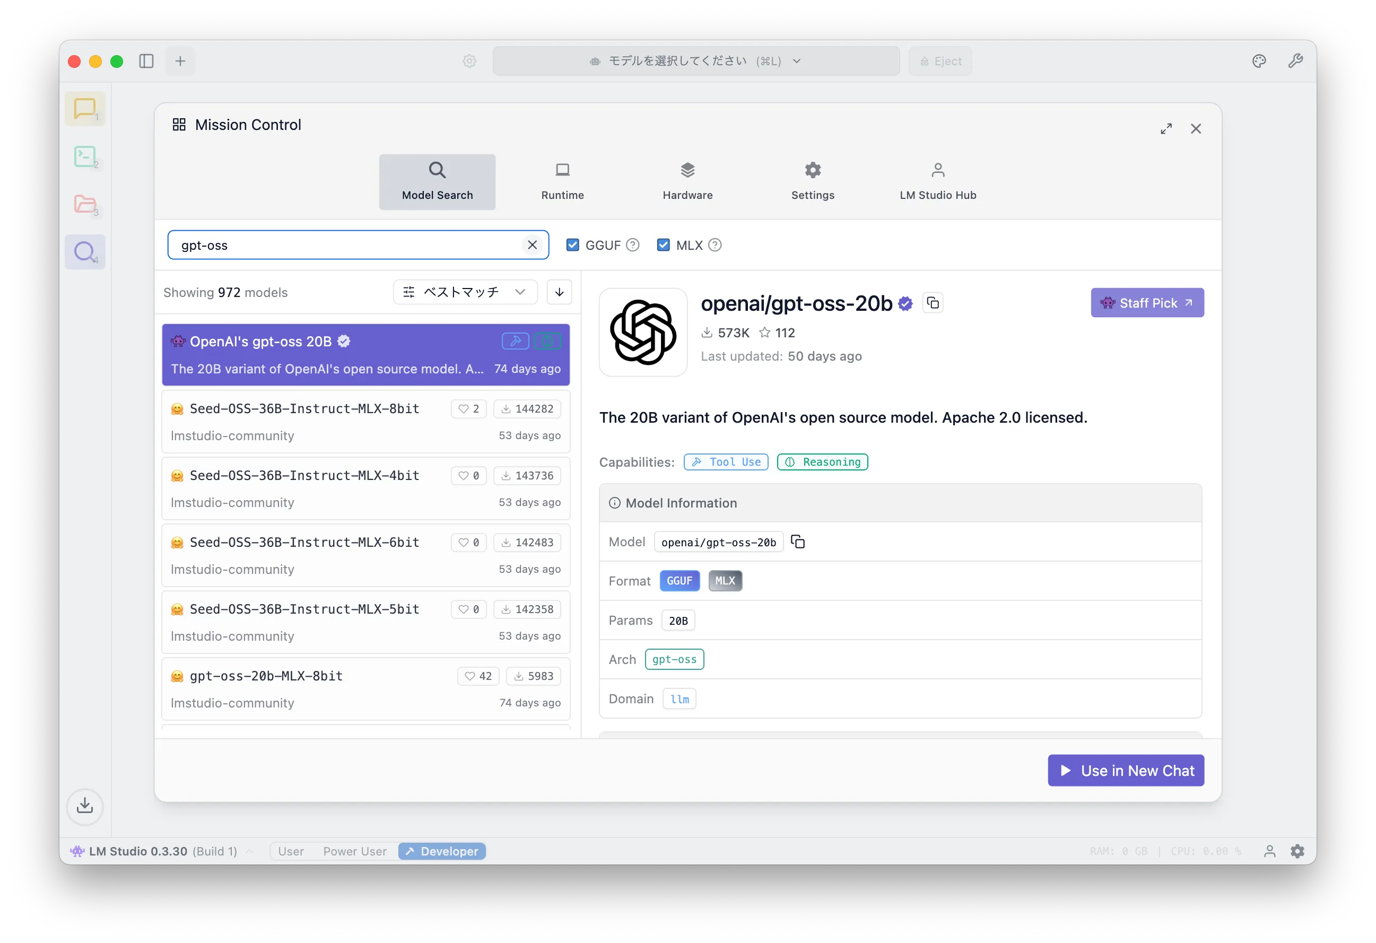
Task: Click Use in New Chat button
Action: click(1126, 770)
